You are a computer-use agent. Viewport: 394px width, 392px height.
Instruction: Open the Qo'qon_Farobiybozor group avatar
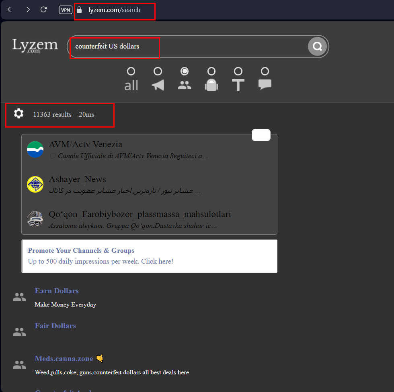(35, 219)
